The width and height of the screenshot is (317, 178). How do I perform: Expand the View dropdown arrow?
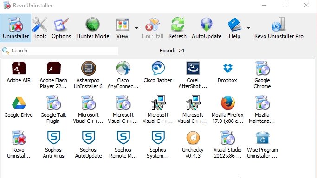coord(136,28)
